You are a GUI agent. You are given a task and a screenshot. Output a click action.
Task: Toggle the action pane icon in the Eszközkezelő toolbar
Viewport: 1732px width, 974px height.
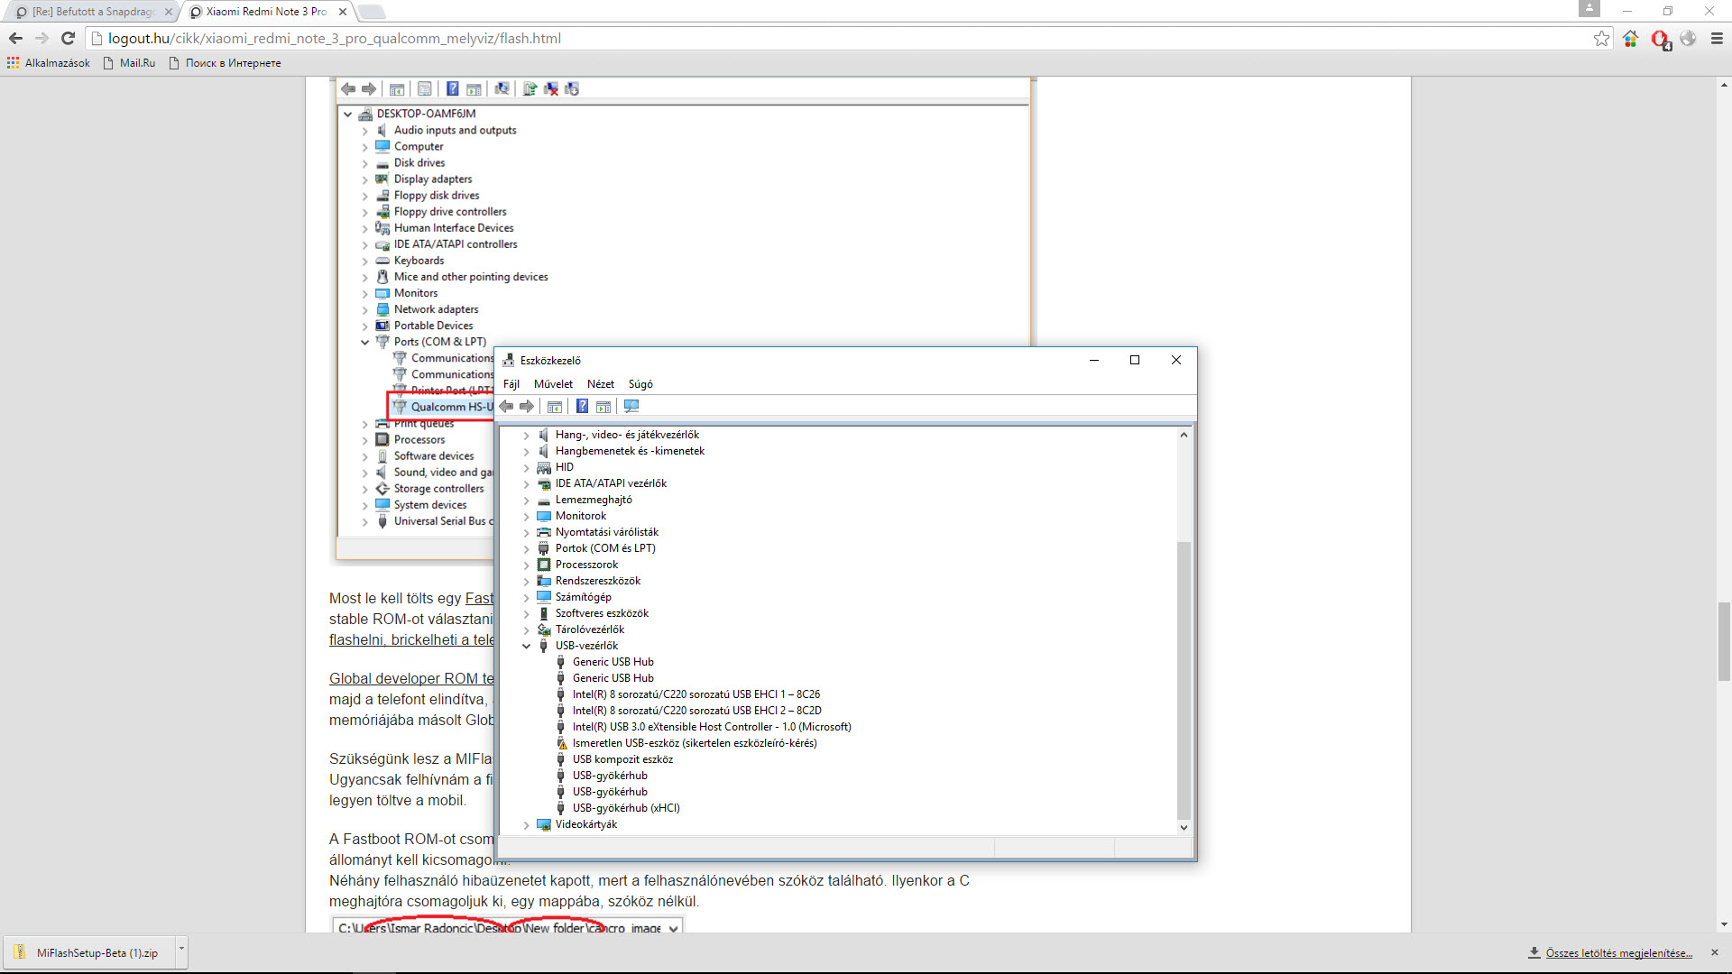(603, 407)
